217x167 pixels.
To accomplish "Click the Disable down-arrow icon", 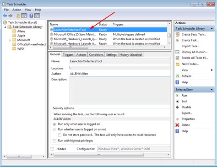I will [177, 107].
